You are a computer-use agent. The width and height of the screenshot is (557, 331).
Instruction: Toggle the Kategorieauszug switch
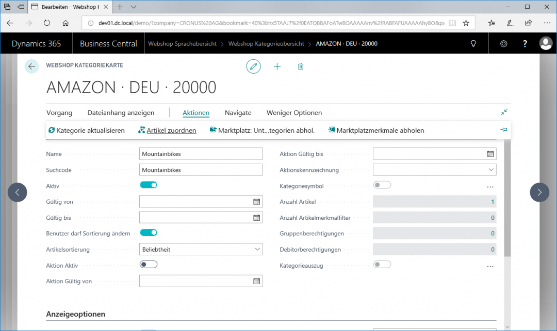[x=382, y=265]
